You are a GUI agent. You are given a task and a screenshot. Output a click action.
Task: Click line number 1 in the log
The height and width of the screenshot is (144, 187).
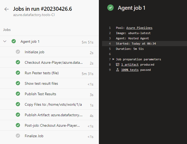110,28
